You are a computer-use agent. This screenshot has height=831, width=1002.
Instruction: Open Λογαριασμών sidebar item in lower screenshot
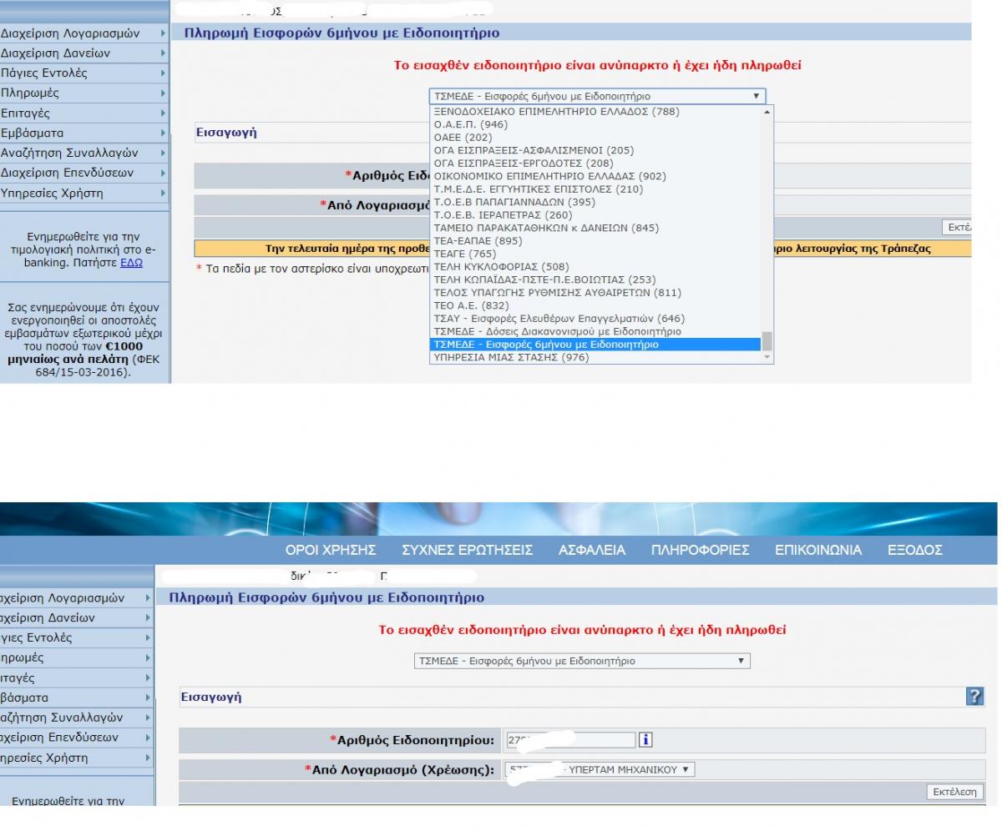(77, 598)
